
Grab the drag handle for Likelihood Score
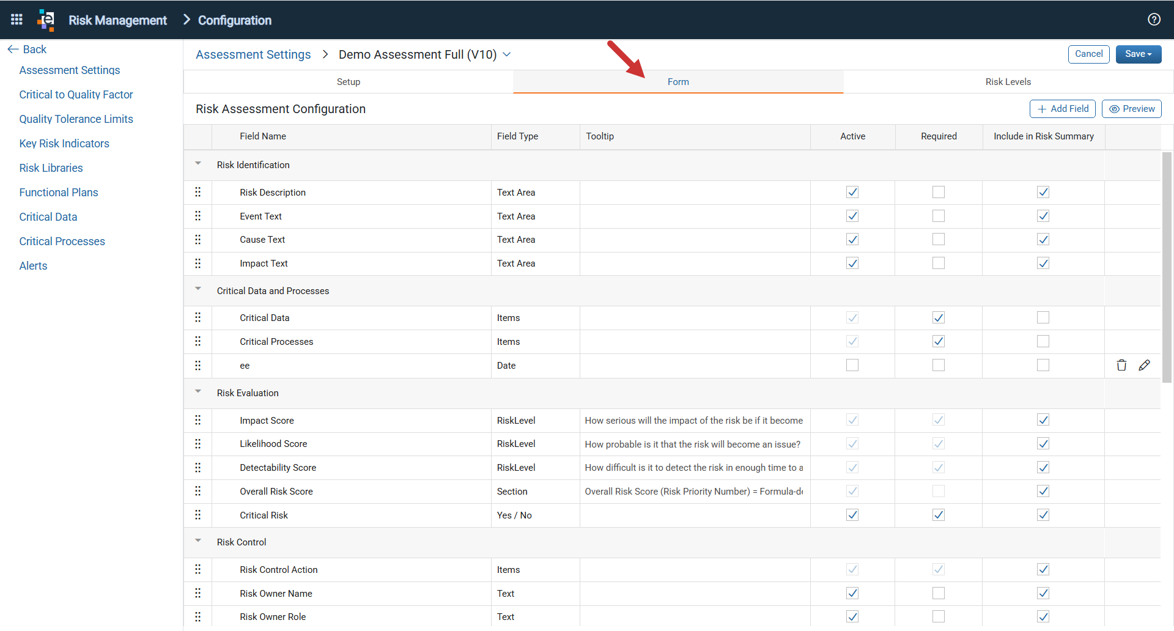click(198, 444)
